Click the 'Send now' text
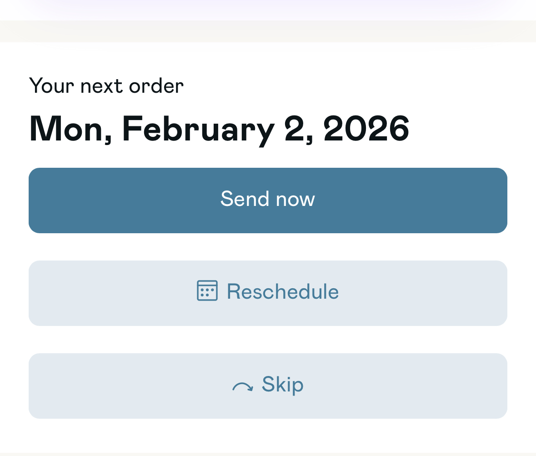This screenshot has width=536, height=456. point(268,199)
